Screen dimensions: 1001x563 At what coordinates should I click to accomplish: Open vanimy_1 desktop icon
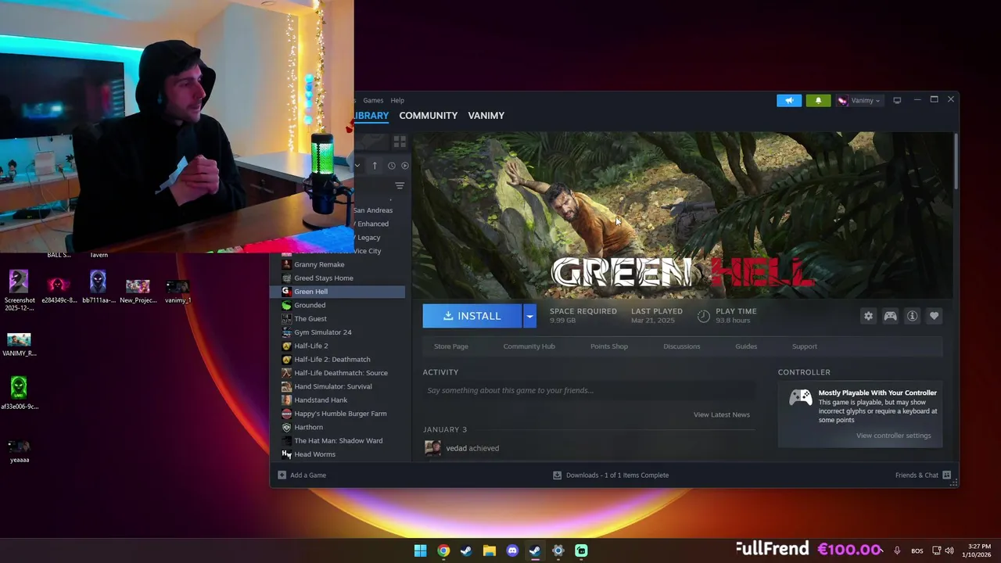[178, 291]
